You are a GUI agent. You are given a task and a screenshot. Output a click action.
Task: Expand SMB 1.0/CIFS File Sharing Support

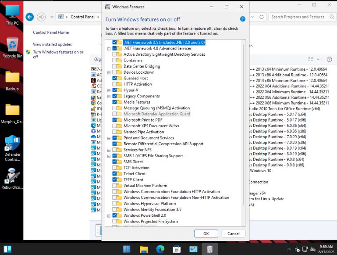109,156
